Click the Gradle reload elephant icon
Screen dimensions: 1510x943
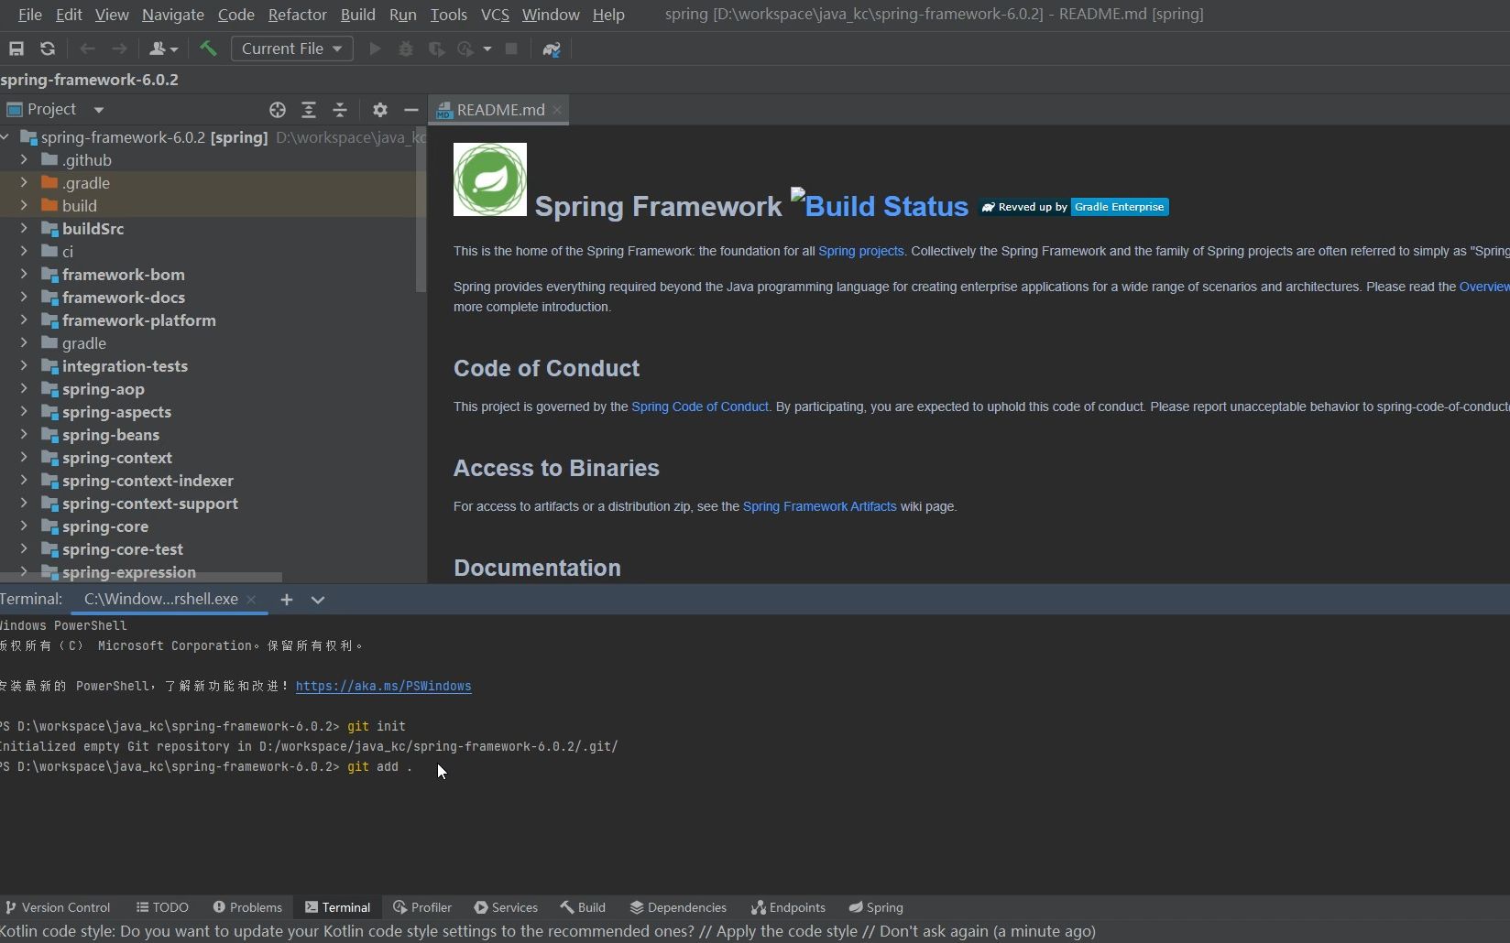coord(552,49)
